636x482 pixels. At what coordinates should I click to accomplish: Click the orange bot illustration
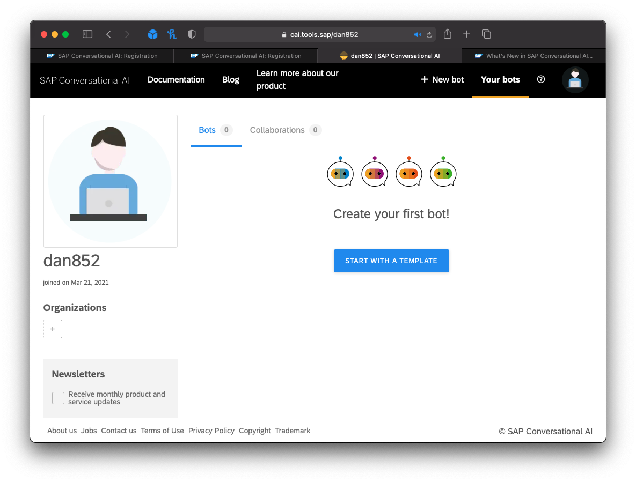pyautogui.click(x=409, y=172)
